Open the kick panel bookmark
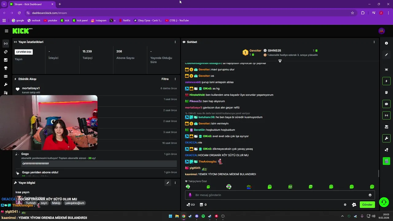 80,21
